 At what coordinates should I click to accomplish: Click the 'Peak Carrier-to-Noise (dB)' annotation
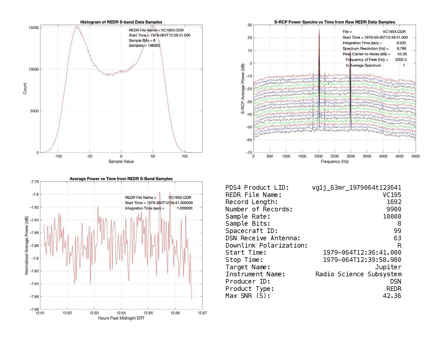[366, 54]
